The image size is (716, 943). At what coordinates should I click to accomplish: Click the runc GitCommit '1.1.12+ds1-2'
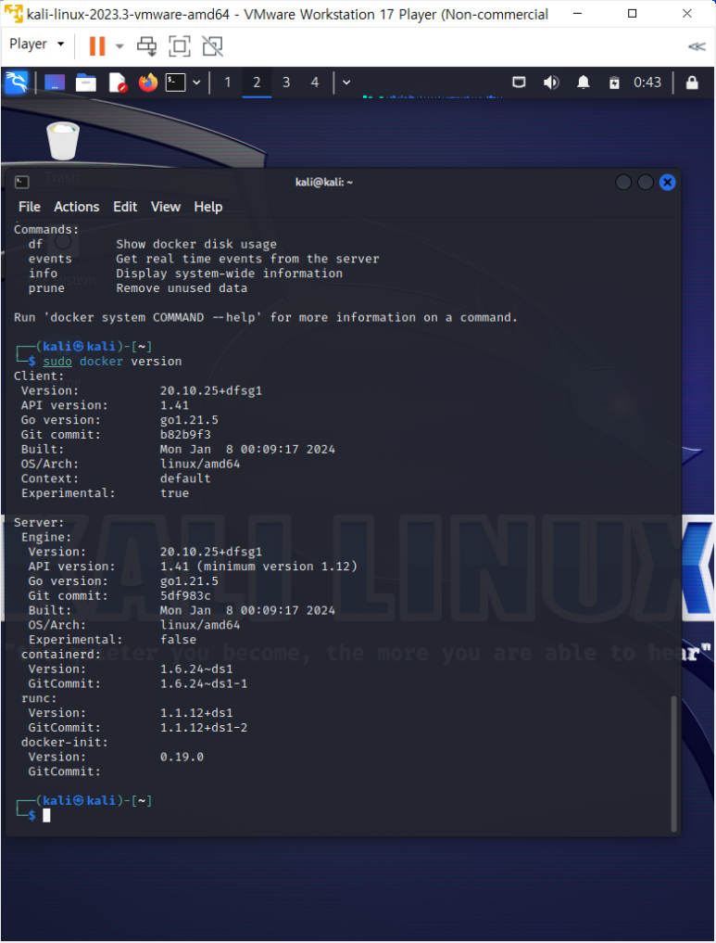pos(204,728)
